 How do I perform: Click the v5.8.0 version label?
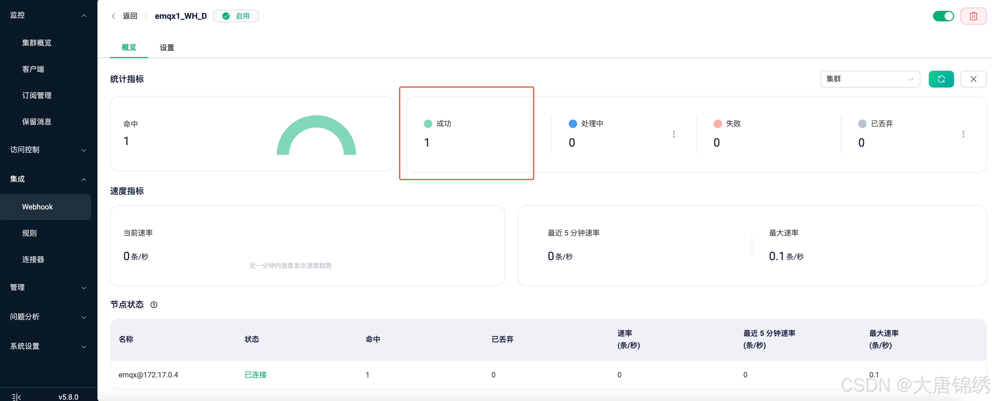[68, 397]
